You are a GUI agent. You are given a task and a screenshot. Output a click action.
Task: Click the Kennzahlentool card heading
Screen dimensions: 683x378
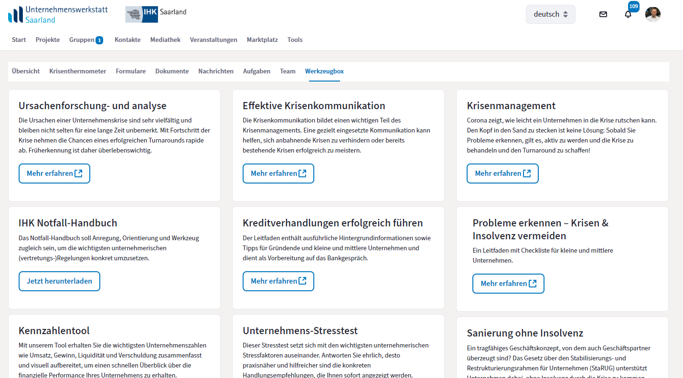point(54,331)
